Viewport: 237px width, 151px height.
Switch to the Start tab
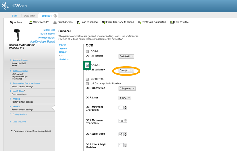point(14,16)
